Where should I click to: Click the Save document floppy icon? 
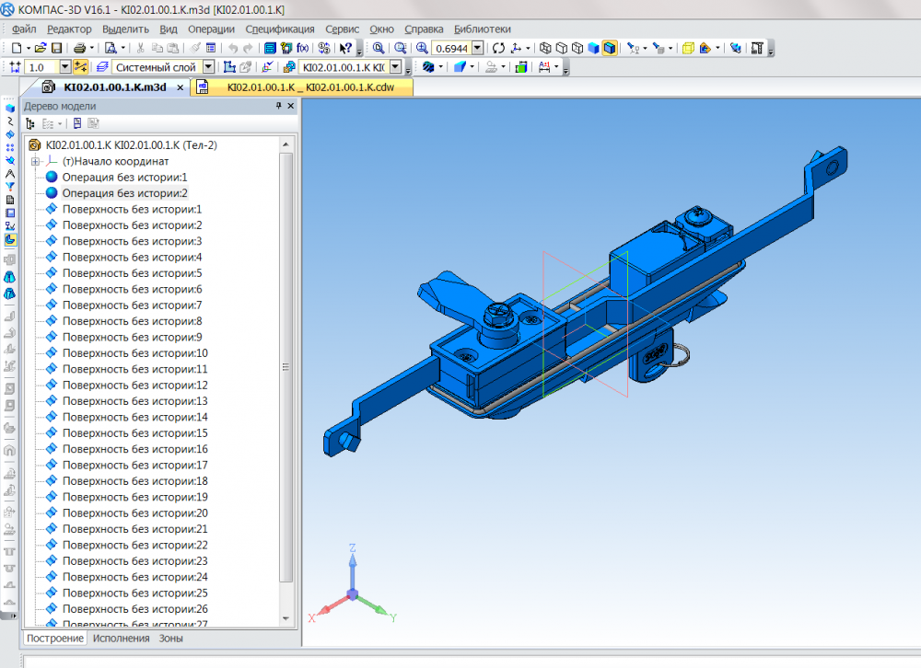click(56, 48)
